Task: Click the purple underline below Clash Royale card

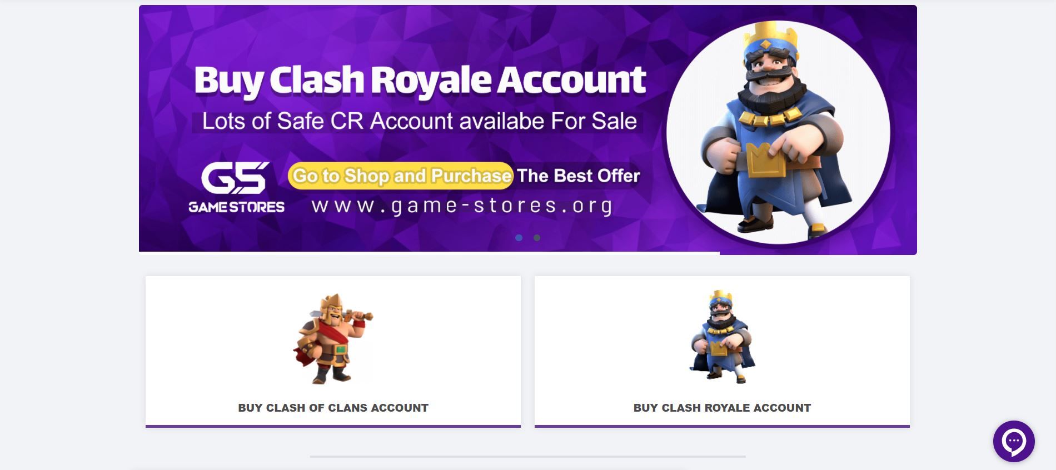Action: [722, 427]
